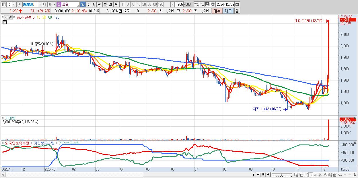Click the 2024/12/09 date field
The image size is (358, 178).
pyautogui.click(x=225, y=4)
